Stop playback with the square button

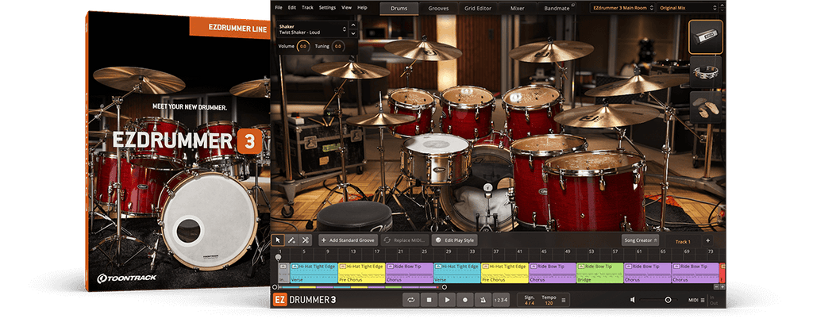coord(429,299)
